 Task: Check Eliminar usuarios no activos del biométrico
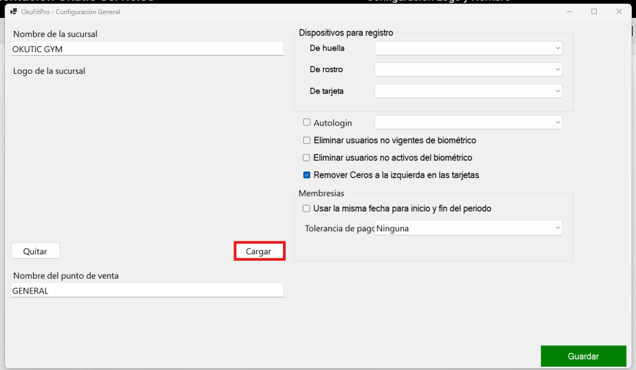pyautogui.click(x=307, y=158)
